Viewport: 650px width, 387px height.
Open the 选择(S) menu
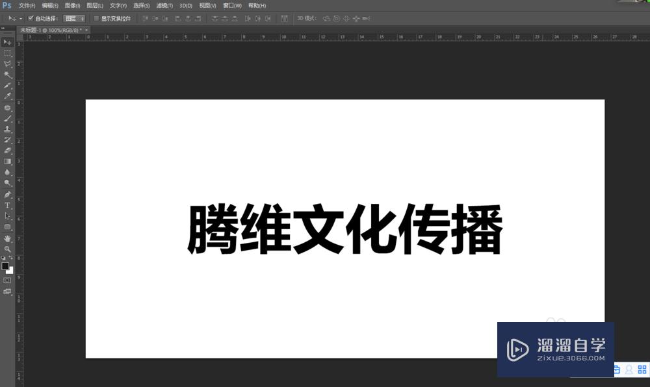(x=141, y=6)
